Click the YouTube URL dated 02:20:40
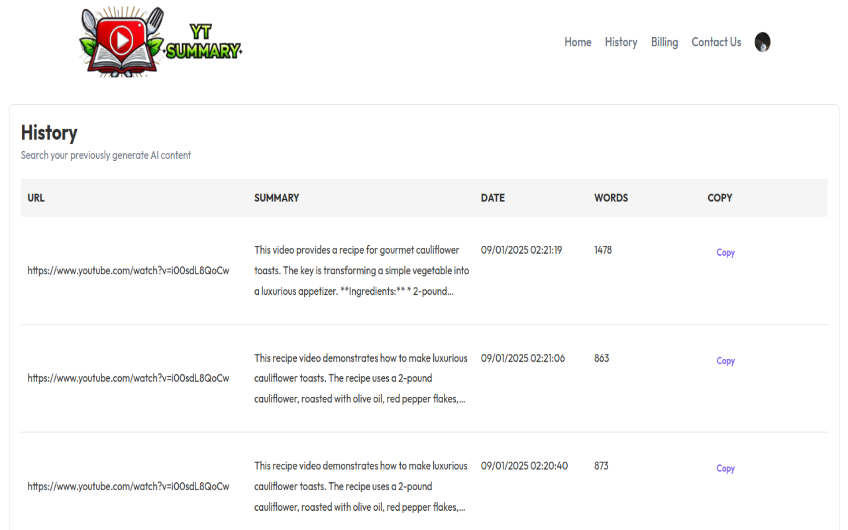This screenshot has width=848, height=530. click(129, 486)
